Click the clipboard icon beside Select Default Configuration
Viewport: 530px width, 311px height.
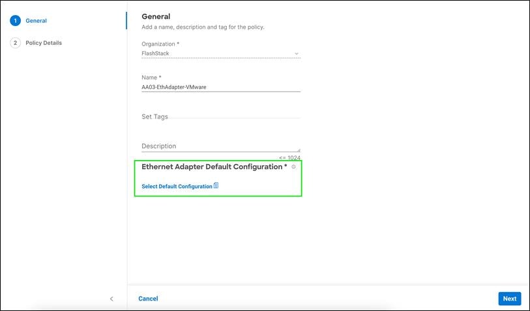click(x=216, y=185)
